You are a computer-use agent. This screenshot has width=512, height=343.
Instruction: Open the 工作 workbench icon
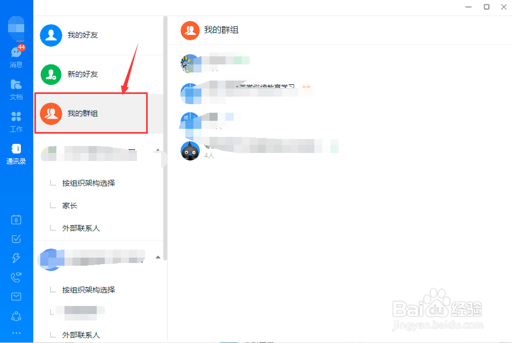click(x=16, y=121)
